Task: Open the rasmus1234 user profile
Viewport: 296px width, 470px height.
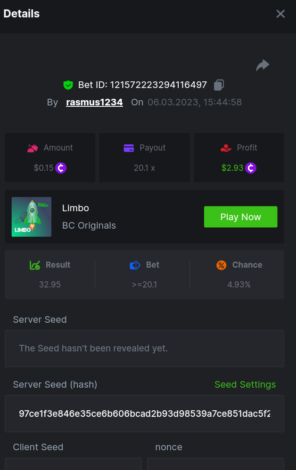Action: point(94,102)
